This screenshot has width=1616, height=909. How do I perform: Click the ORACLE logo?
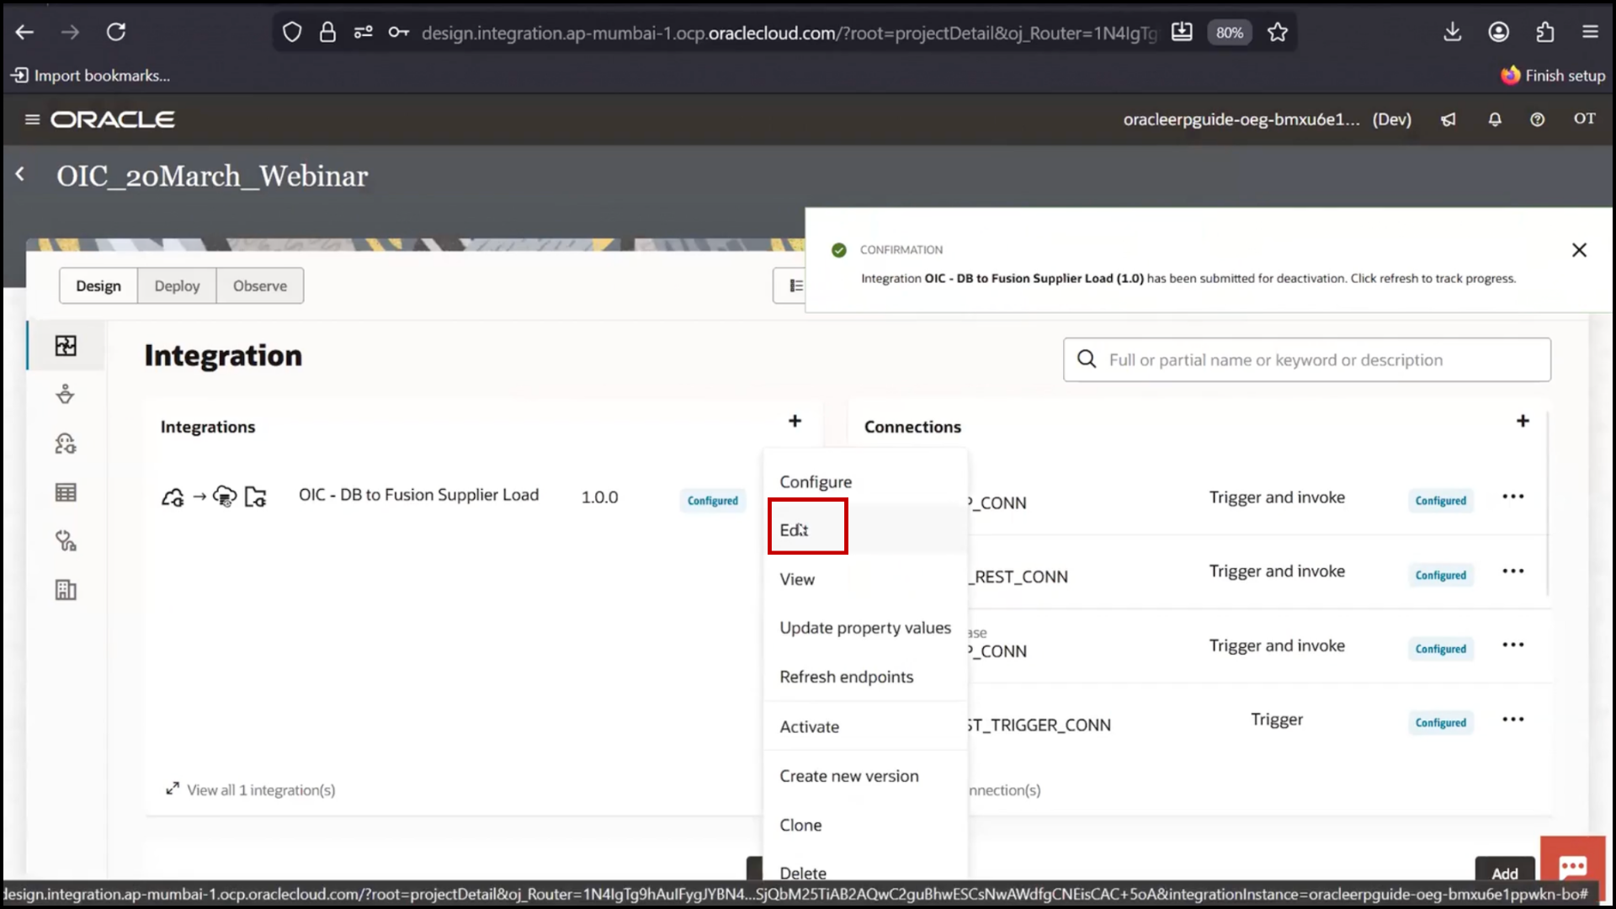(113, 120)
